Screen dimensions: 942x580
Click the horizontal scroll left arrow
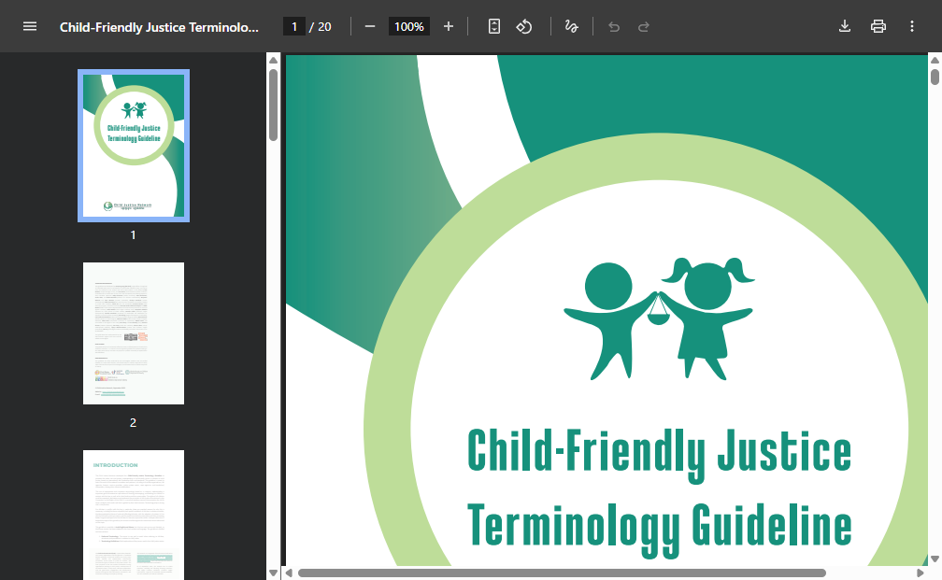coord(289,573)
